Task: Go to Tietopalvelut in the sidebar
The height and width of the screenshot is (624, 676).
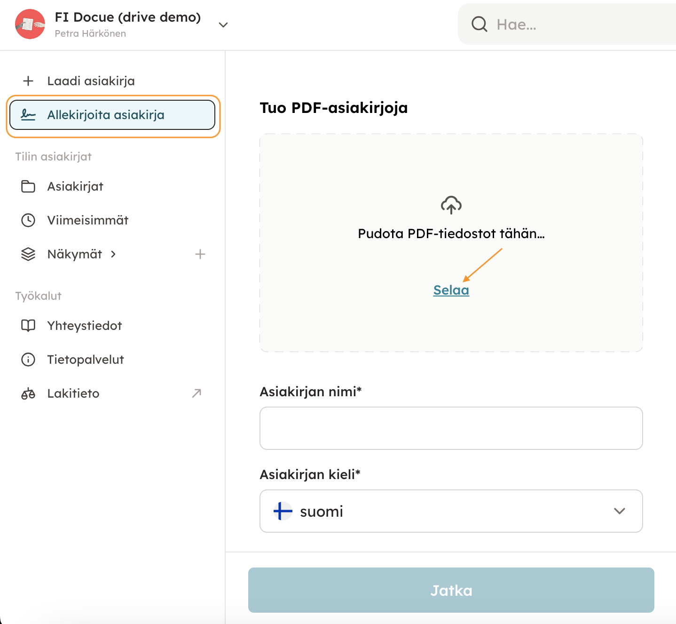Action: (86, 360)
